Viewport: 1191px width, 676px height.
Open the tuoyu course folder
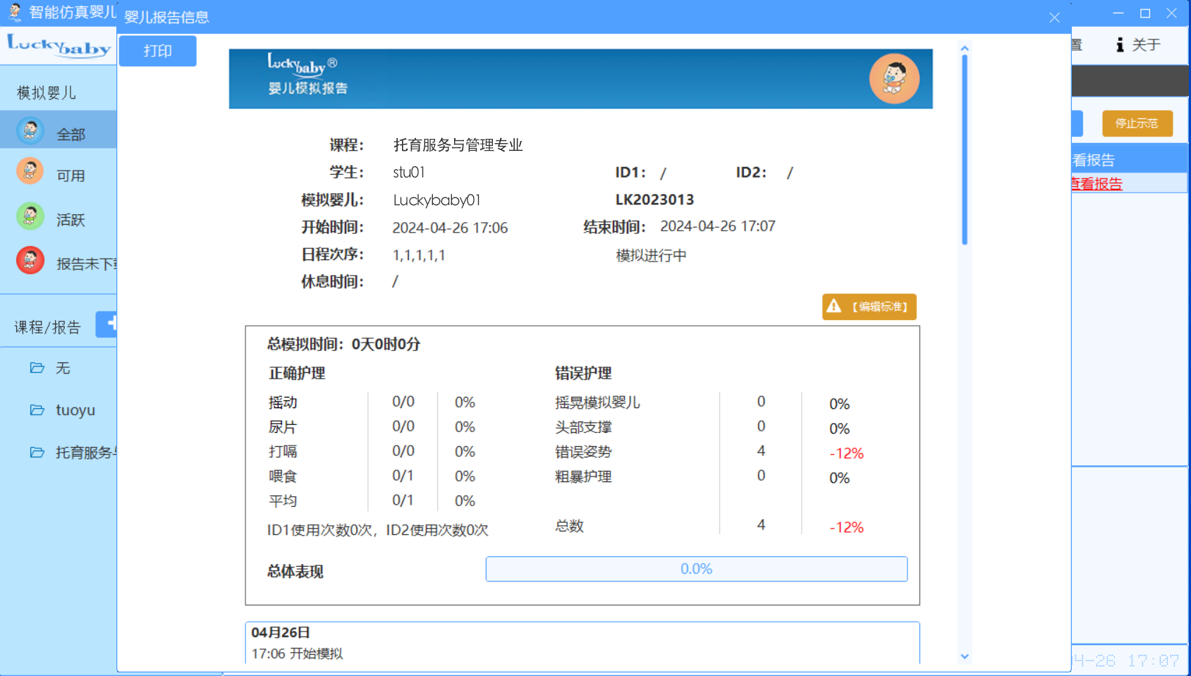(37, 410)
